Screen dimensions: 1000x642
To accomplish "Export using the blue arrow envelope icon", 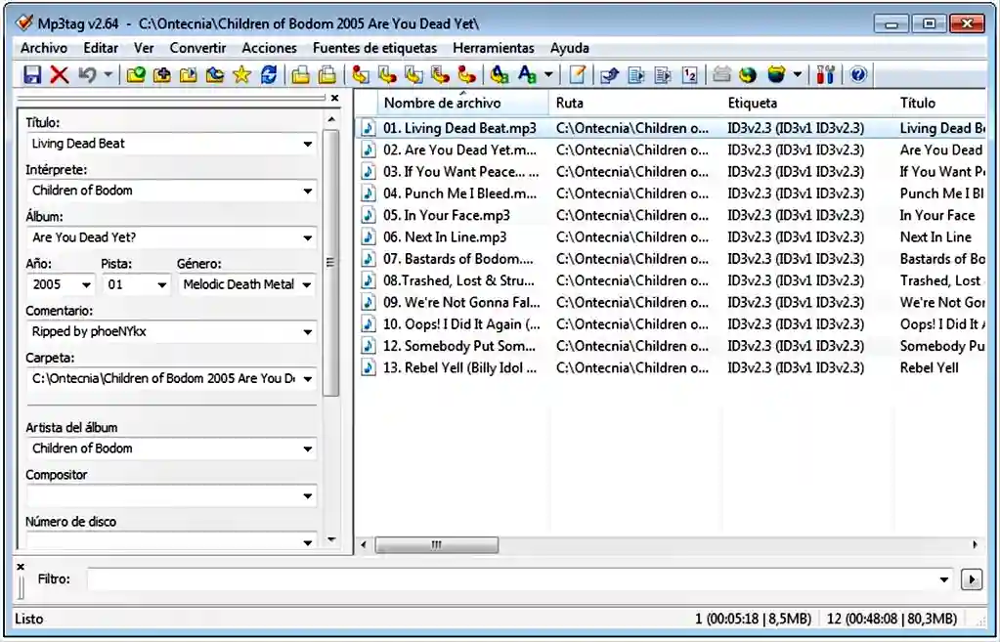I will click(x=610, y=74).
